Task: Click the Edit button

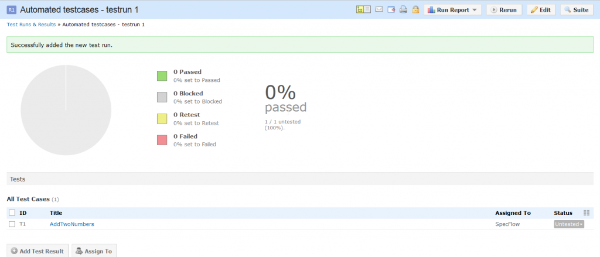Action: click(541, 10)
